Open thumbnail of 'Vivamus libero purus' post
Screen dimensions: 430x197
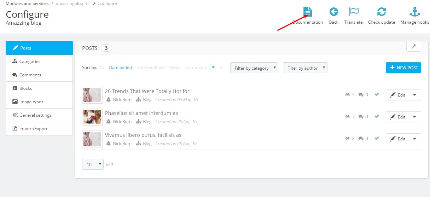92,139
